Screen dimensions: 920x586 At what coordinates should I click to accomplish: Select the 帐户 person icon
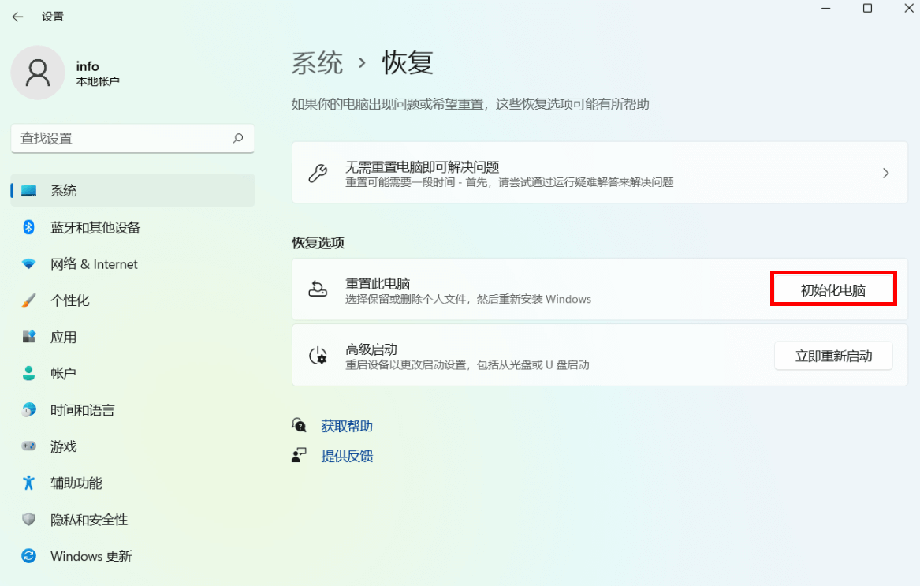tap(29, 373)
